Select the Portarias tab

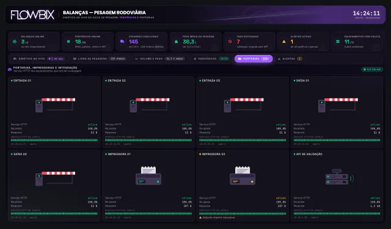[x=254, y=59]
